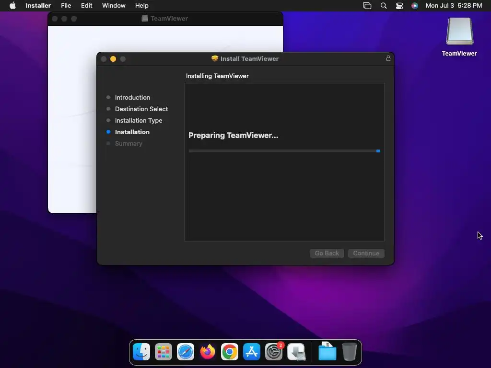Open the Help menu
491x368 pixels.
(141, 6)
